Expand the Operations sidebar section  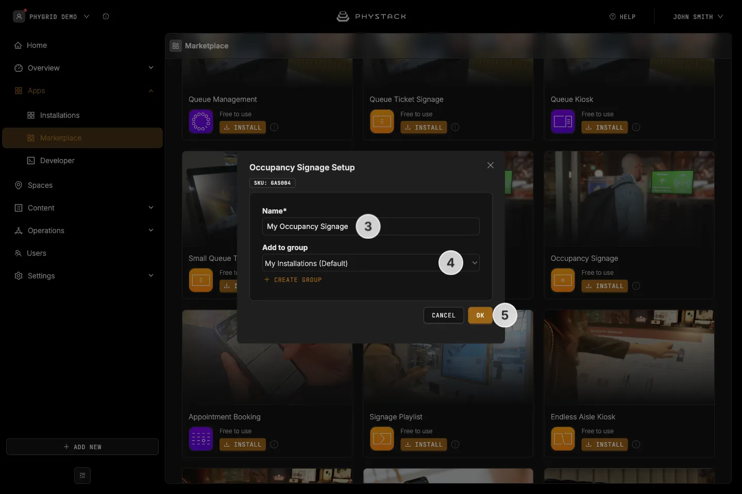point(151,231)
